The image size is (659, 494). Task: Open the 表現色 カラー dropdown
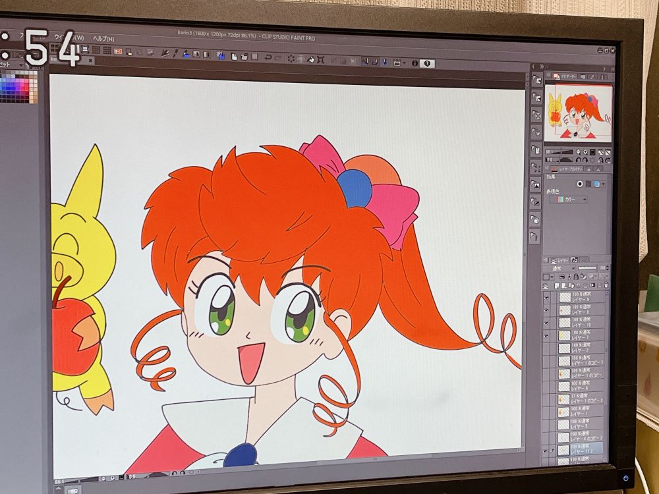pos(569,200)
